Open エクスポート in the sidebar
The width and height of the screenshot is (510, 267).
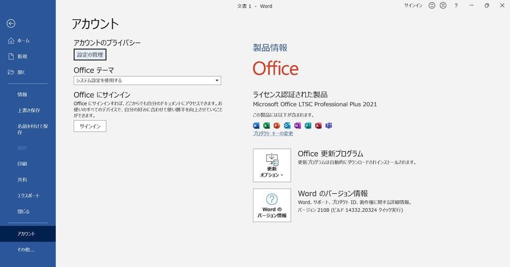[x=28, y=195]
